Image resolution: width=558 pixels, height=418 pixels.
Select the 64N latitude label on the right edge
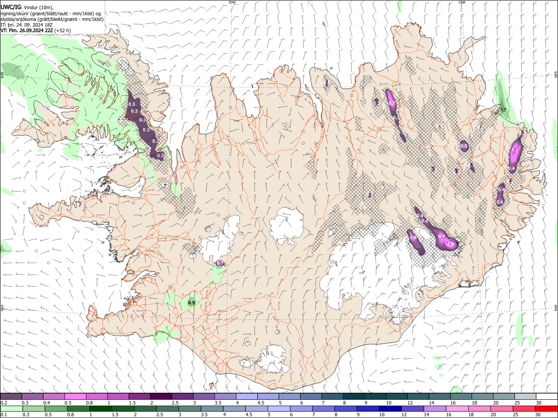[x=556, y=307]
